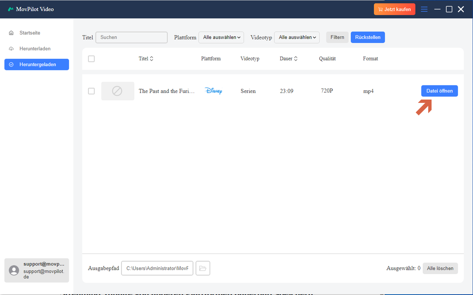Viewport: 473px width, 295px height.
Task: Go to Startseite in sidebar
Action: 30,33
